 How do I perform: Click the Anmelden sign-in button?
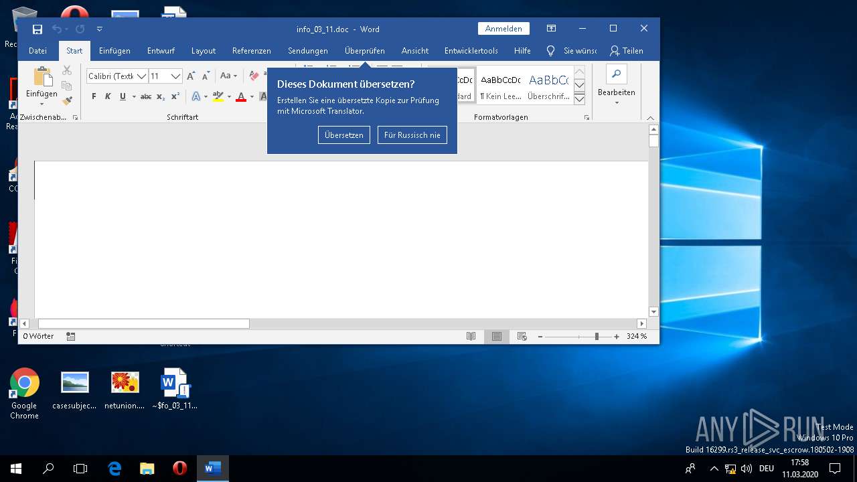[x=503, y=29]
